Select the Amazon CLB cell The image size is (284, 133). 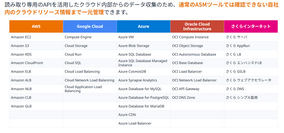36,98
